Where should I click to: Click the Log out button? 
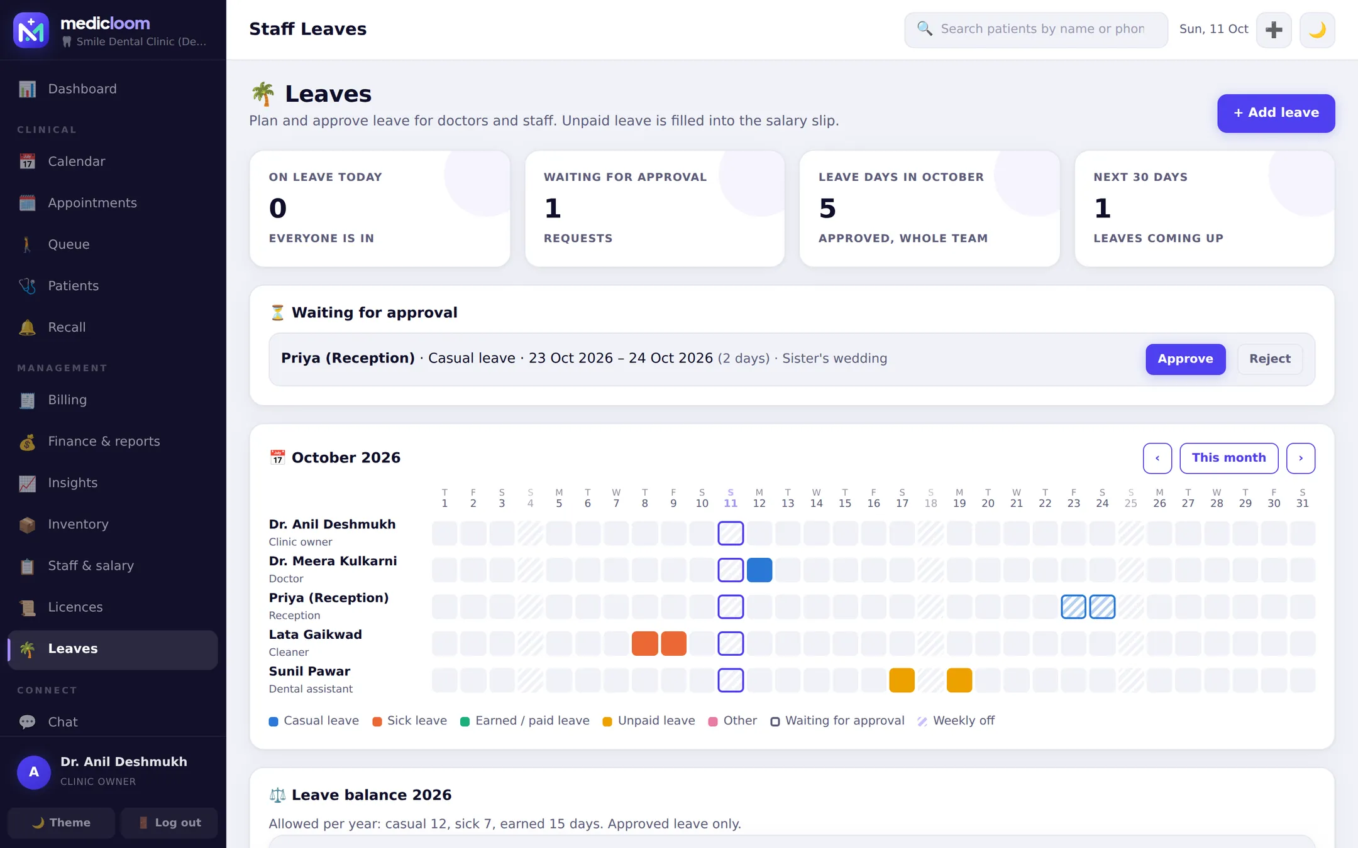(169, 822)
